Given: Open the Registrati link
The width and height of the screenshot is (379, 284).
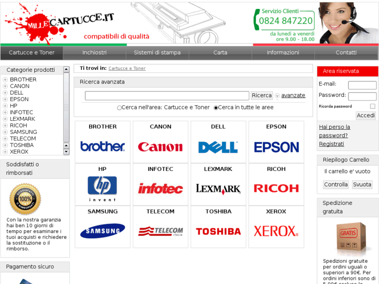Looking at the screenshot, I should (332, 144).
